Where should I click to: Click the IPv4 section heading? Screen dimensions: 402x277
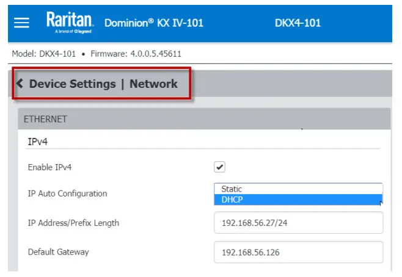click(x=38, y=142)
